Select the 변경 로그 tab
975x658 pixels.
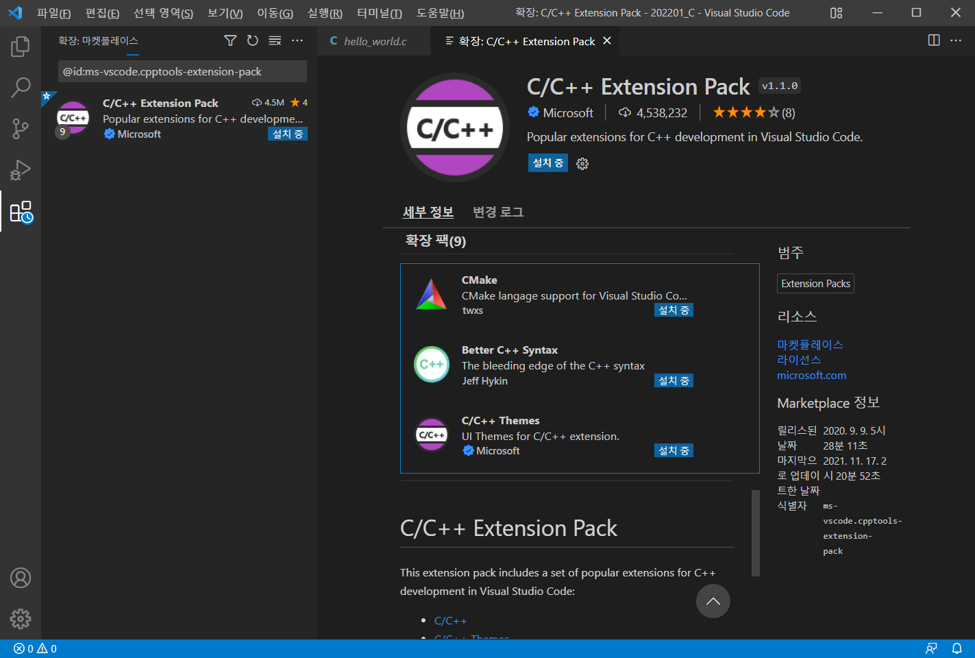(x=498, y=212)
